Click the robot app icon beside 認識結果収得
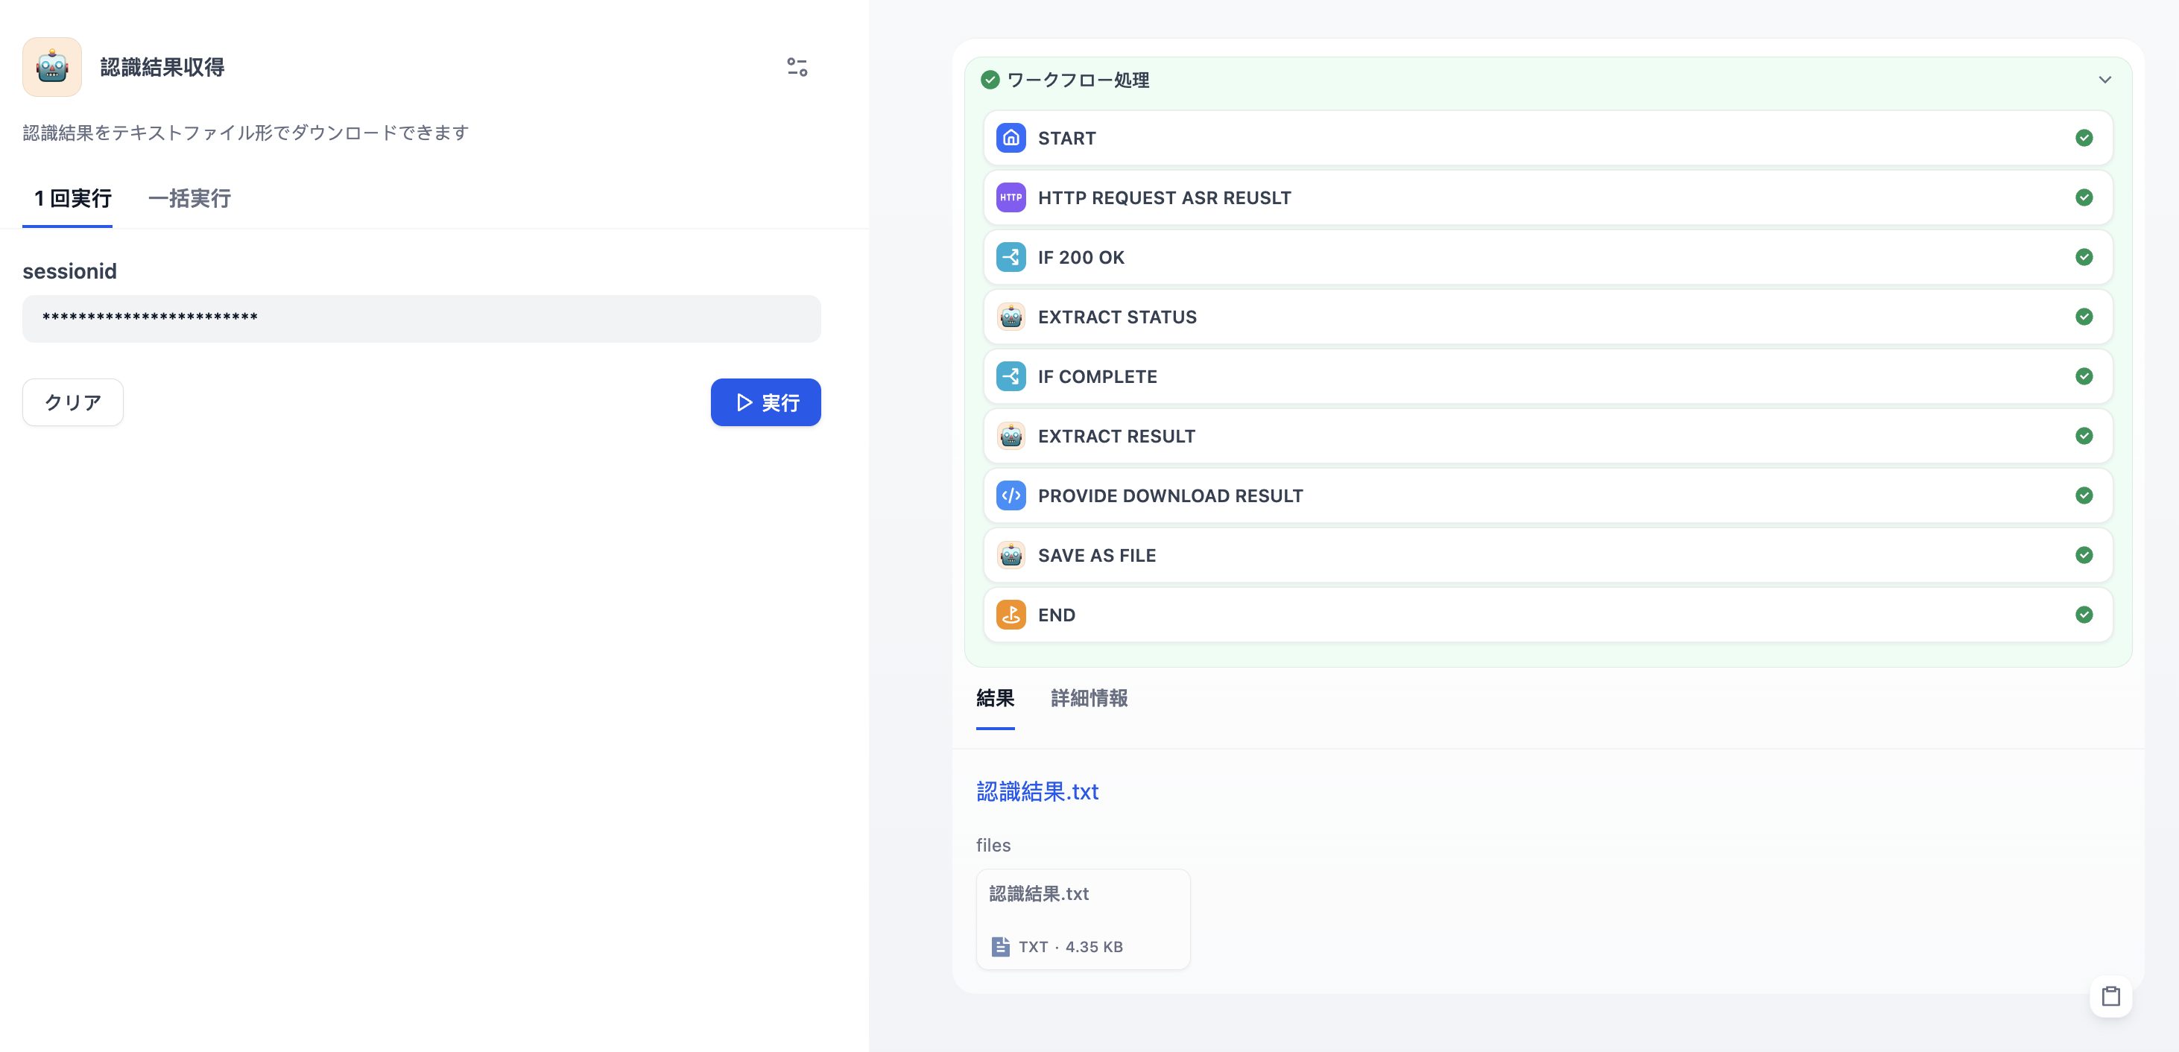Image resolution: width=2179 pixels, height=1052 pixels. pos(51,67)
